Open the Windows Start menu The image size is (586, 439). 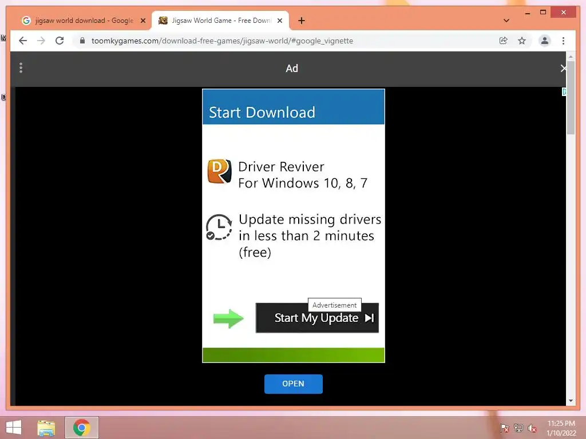point(14,428)
